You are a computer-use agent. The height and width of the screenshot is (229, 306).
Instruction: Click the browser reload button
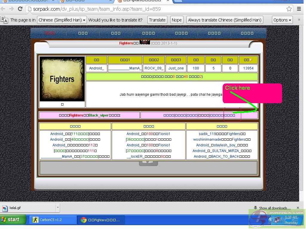click(20, 9)
